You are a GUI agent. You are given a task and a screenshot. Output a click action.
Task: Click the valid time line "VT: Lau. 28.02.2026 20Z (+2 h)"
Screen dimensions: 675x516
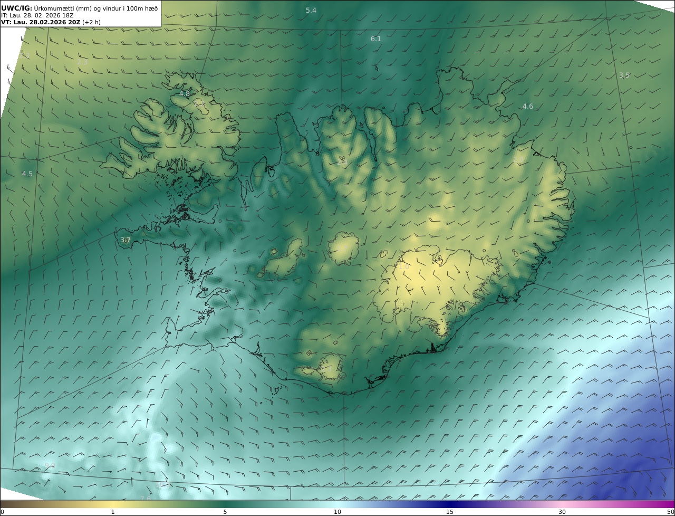coord(51,22)
